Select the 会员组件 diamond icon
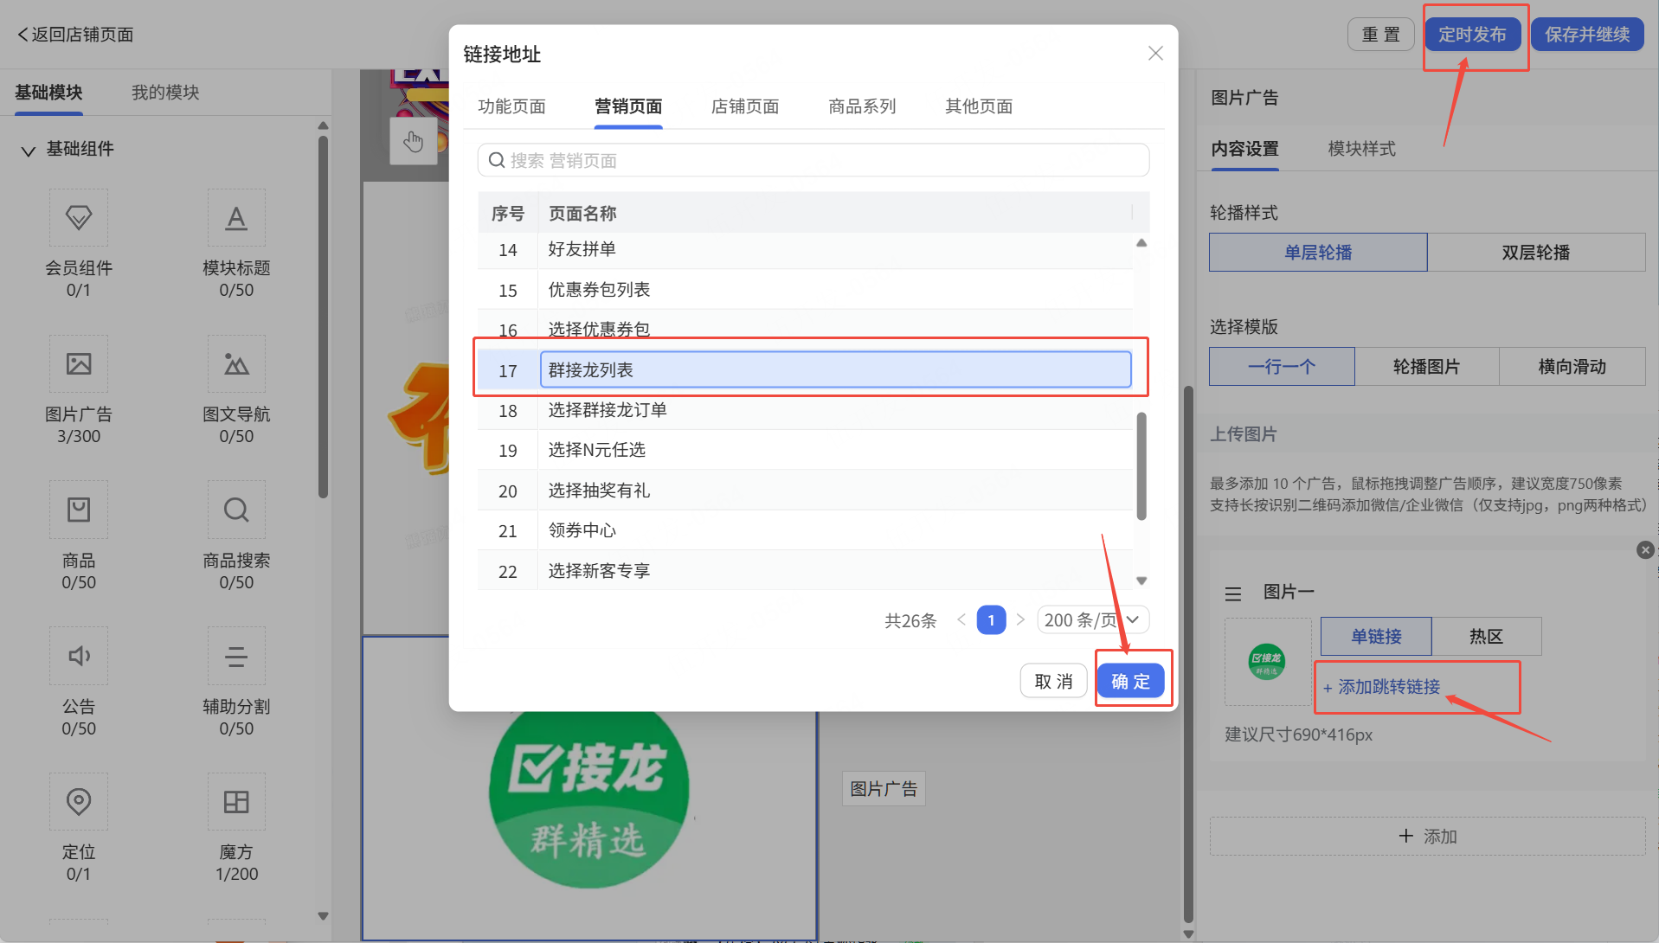This screenshot has height=943, width=1659. coord(79,217)
